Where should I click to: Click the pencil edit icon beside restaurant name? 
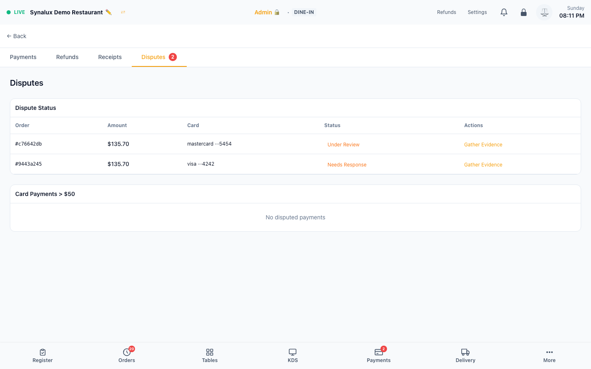[108, 12]
